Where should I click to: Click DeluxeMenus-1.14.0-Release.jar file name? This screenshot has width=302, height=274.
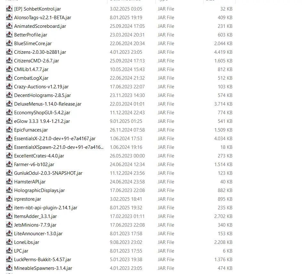(48, 104)
